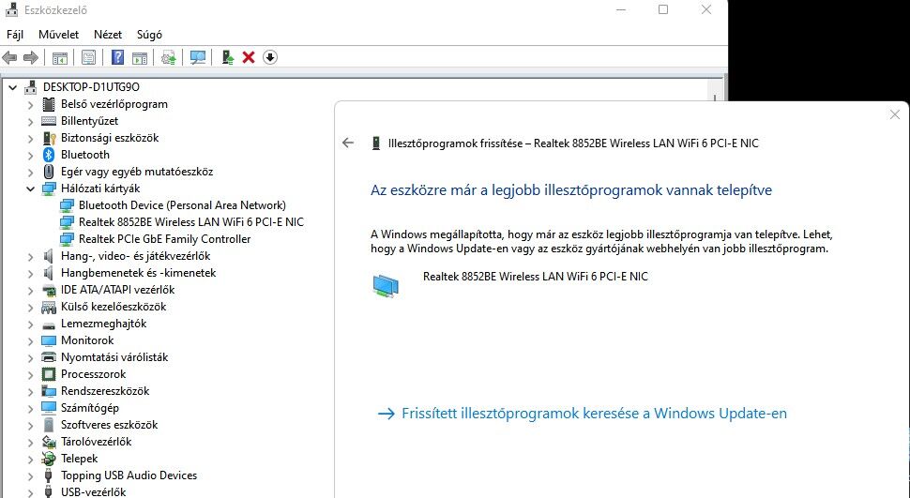Expand the Egér vagy egyéb mutatóeszköz node
The width and height of the screenshot is (910, 498).
(30, 172)
